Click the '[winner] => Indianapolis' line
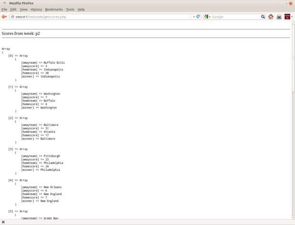Image resolution: width=295 pixels, height=225 pixels. 40,77
